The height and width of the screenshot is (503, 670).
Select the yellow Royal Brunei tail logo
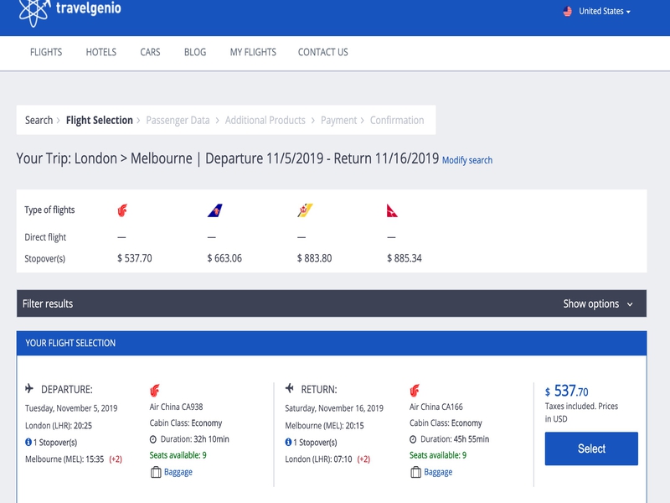[x=305, y=210]
